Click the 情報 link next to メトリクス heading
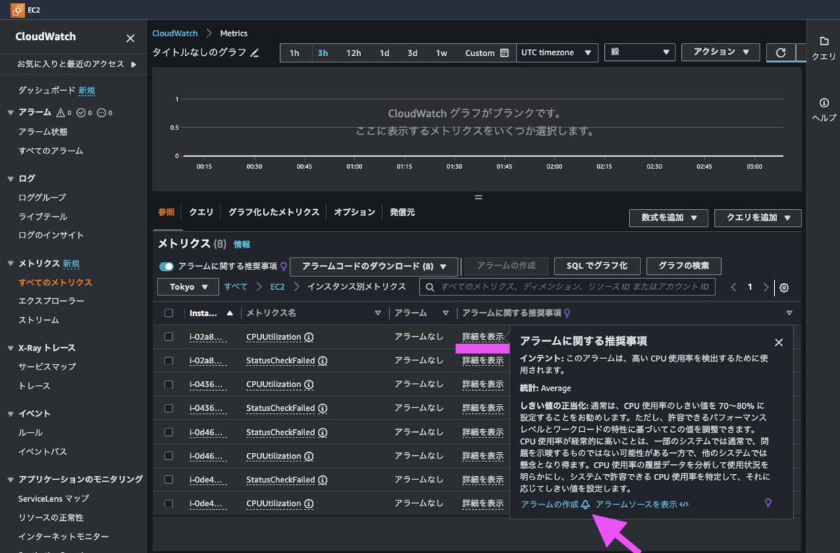This screenshot has width=840, height=553. coord(241,244)
